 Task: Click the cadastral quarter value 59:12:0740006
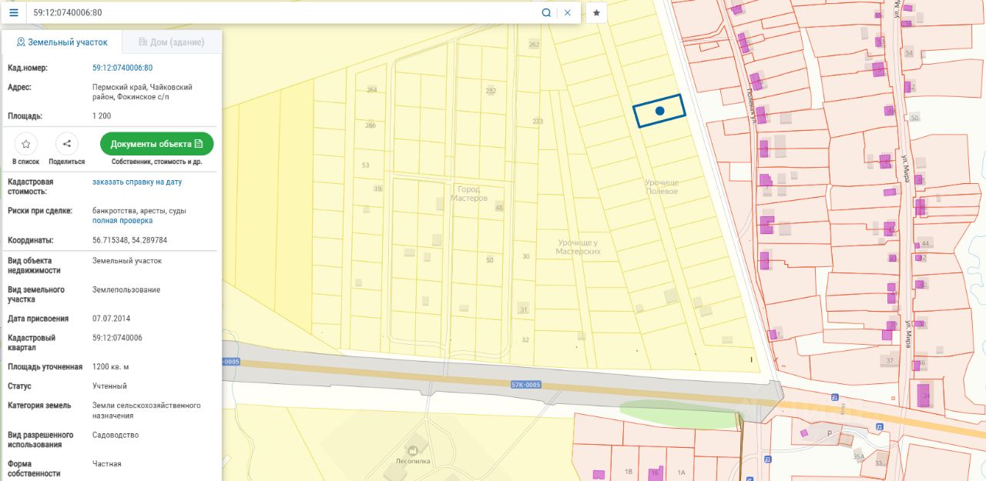coord(117,338)
